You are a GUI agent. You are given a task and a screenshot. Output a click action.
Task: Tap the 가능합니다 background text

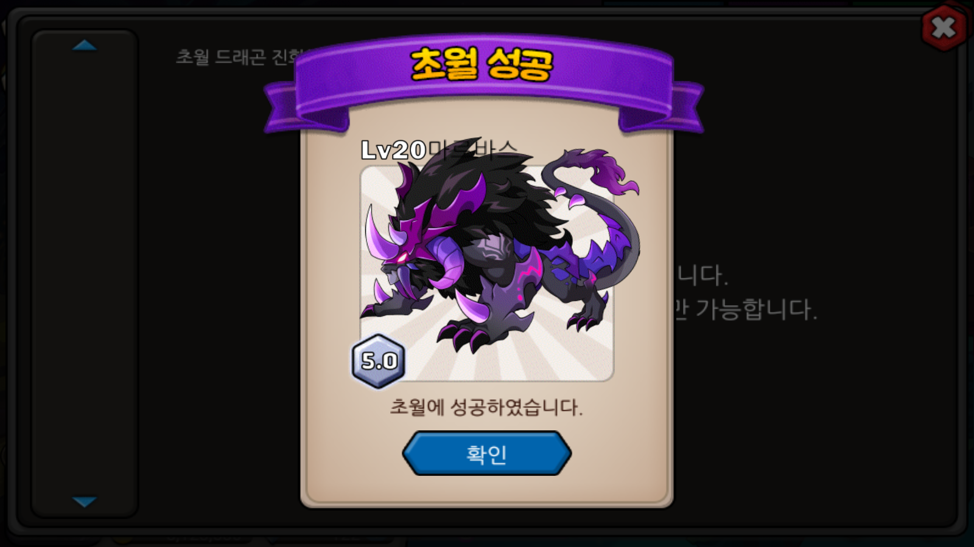755,310
